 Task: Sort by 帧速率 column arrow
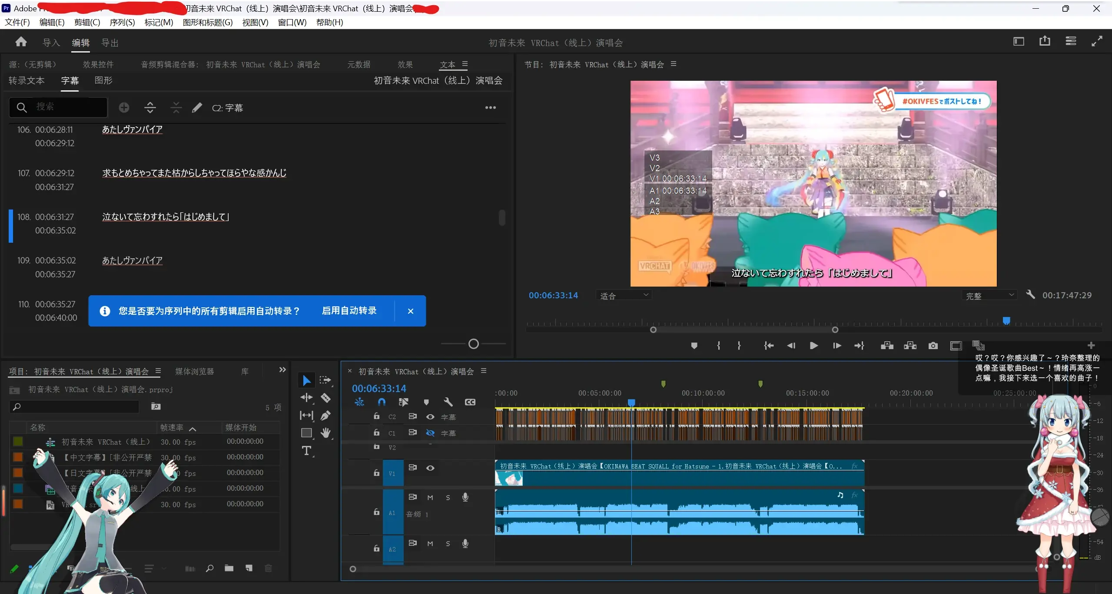[x=193, y=429]
